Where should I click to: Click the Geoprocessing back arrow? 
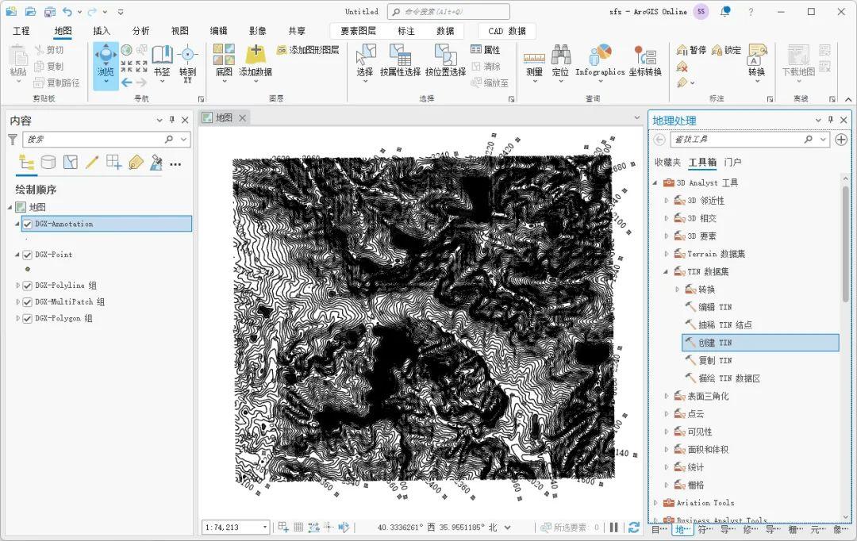[659, 140]
